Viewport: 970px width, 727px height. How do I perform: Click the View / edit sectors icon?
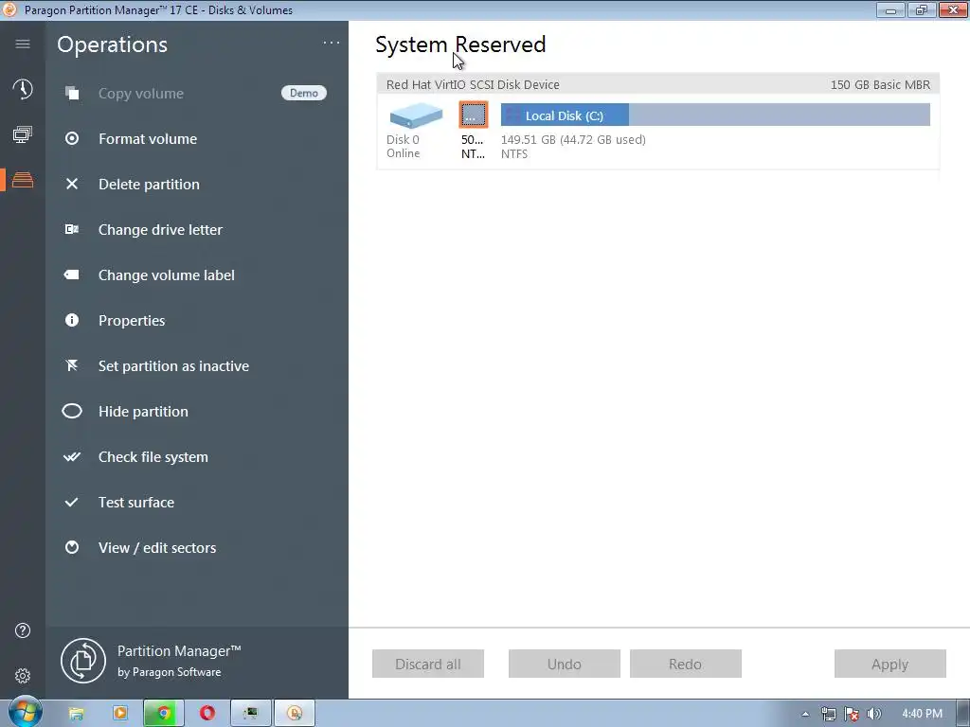[72, 547]
